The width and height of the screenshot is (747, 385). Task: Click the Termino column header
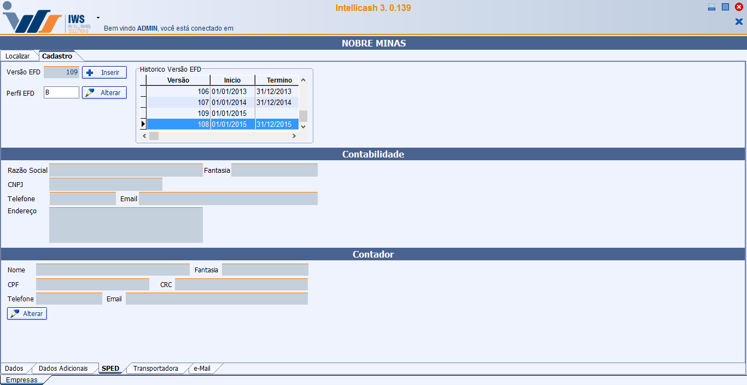pyautogui.click(x=277, y=80)
